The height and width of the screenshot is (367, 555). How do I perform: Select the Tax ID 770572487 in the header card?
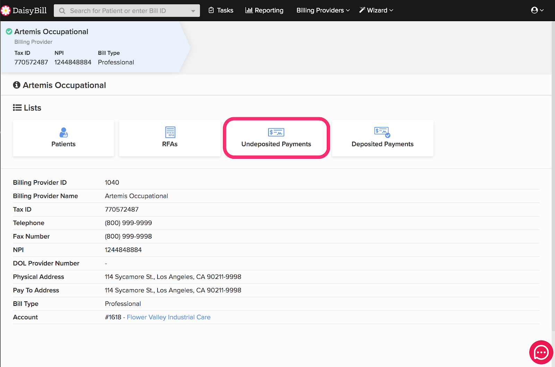31,62
